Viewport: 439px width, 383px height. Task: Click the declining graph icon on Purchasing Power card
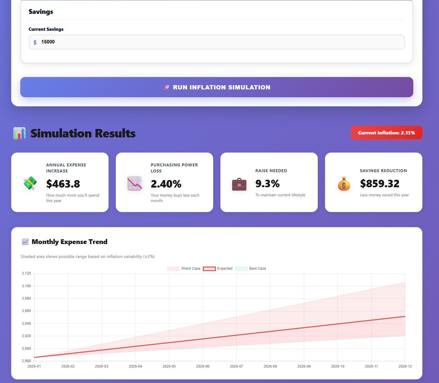pyautogui.click(x=135, y=183)
